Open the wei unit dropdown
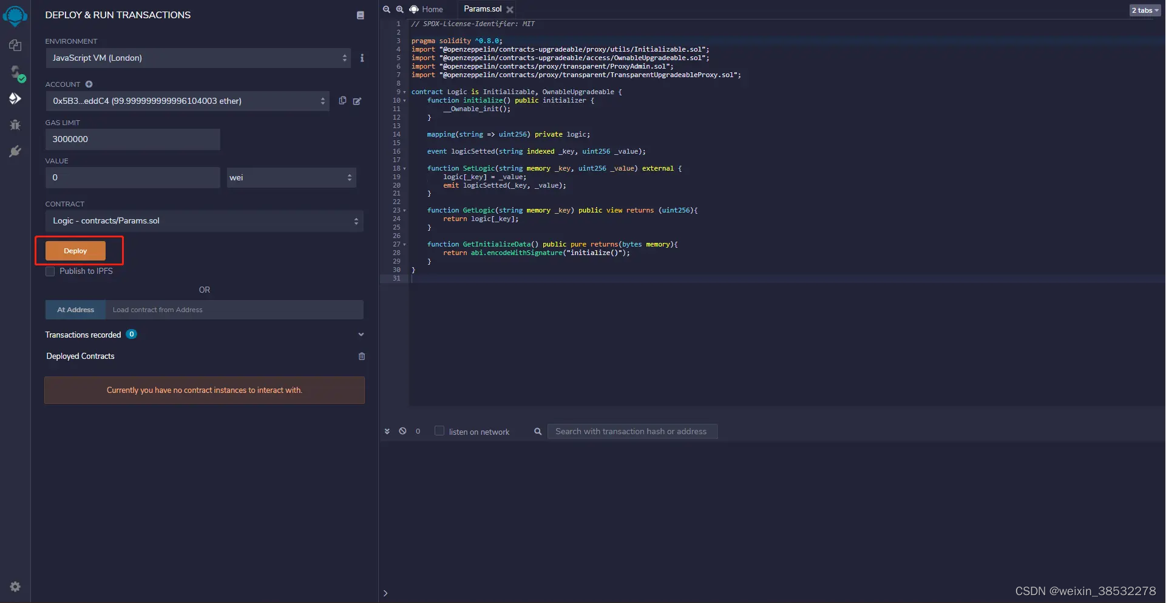This screenshot has height=603, width=1166. tap(291, 177)
